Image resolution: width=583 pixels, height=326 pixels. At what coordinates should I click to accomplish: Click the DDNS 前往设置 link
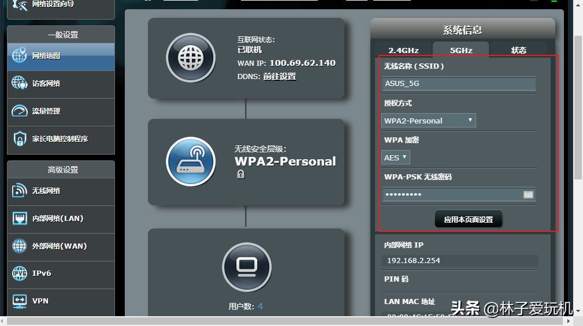coord(279,76)
